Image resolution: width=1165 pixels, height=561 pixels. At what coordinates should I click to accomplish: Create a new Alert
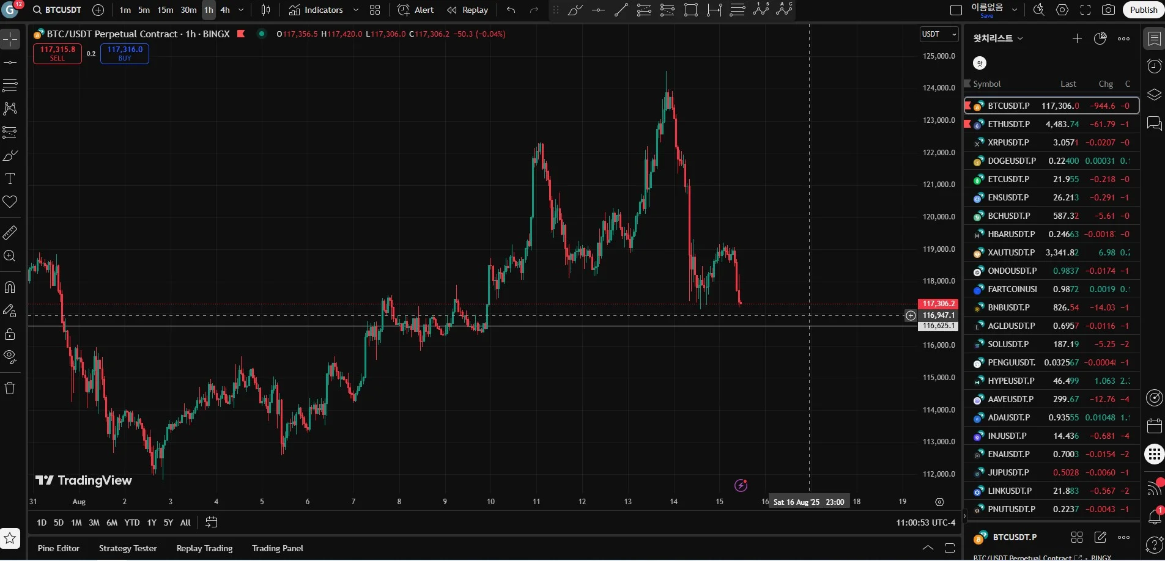coord(416,10)
